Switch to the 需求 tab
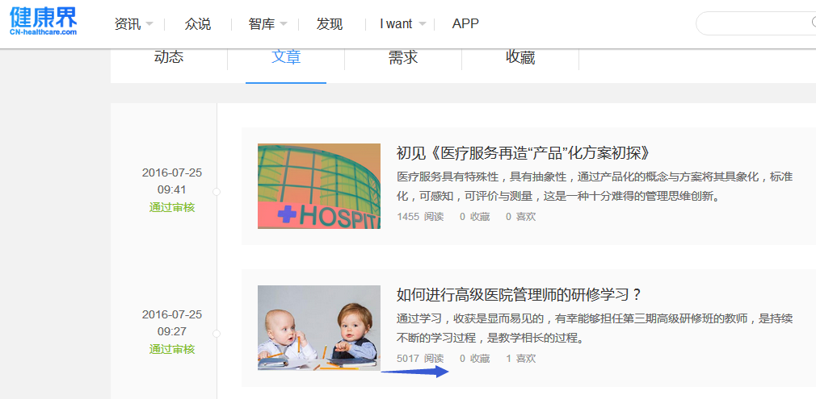The width and height of the screenshot is (816, 399). [x=403, y=57]
